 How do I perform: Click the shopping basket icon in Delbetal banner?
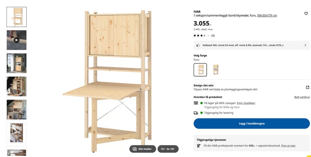click(198, 45)
